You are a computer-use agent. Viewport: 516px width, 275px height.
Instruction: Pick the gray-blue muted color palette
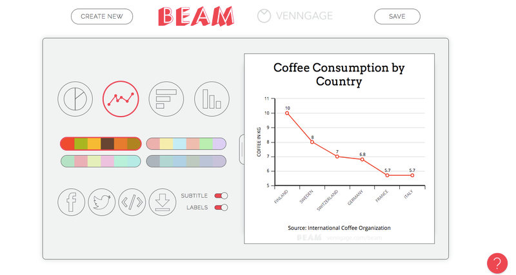tap(186, 161)
